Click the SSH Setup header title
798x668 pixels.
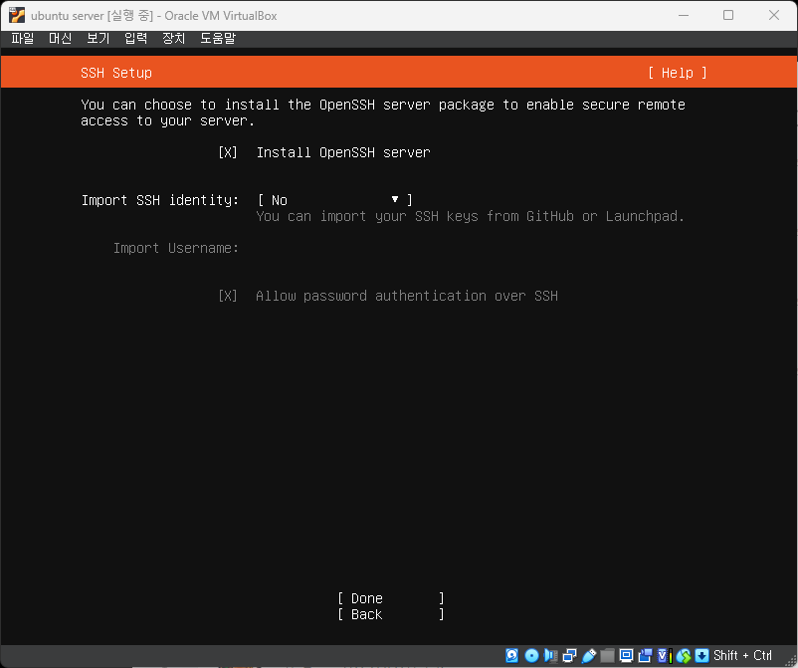[x=116, y=73]
